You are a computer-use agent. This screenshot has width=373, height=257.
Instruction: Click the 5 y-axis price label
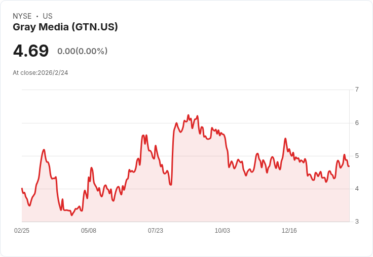click(x=357, y=156)
